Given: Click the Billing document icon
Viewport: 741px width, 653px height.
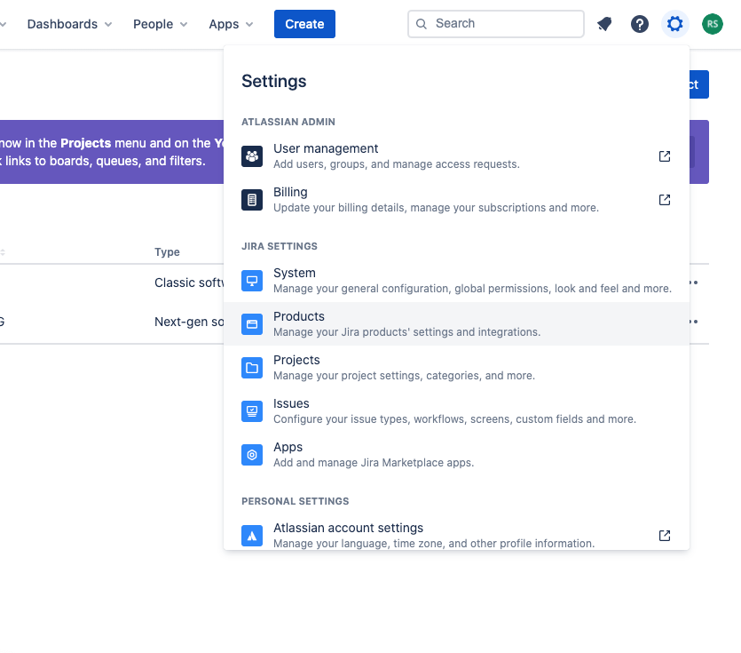Looking at the screenshot, I should [x=252, y=200].
